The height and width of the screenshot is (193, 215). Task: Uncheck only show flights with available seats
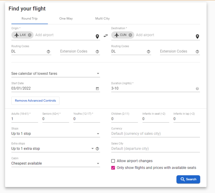tap(113, 168)
